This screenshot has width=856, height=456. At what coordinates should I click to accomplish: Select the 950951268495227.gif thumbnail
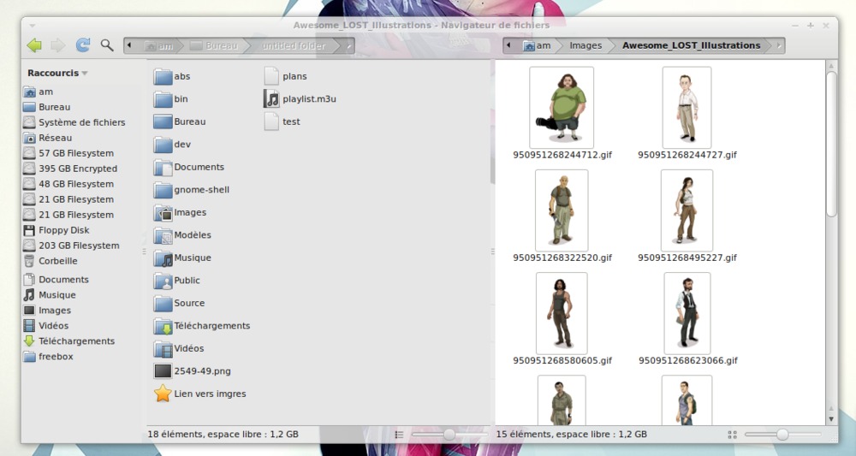point(687,210)
